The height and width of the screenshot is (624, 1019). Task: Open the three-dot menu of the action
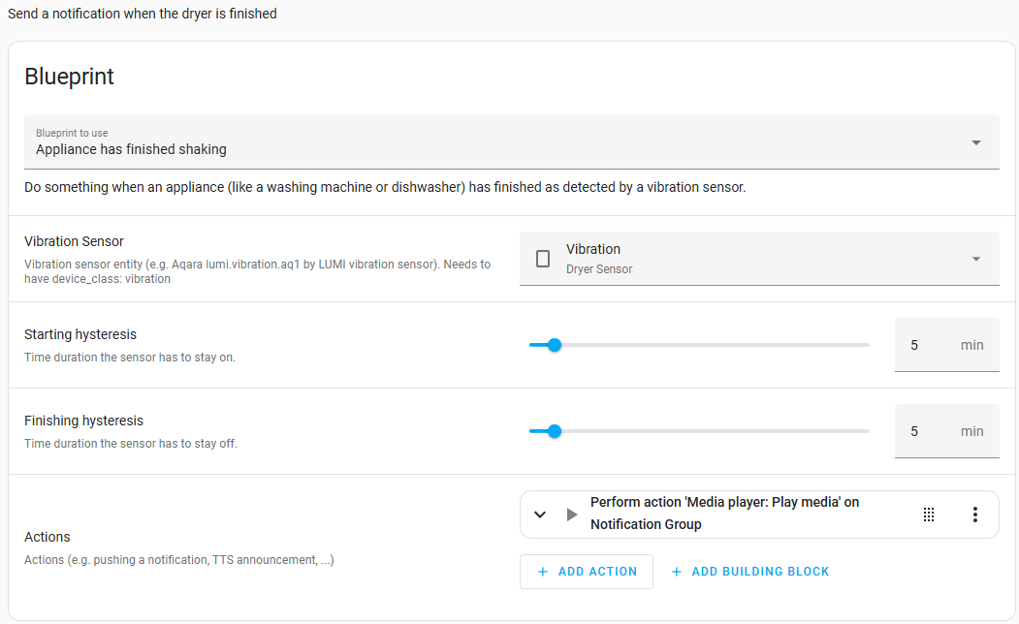(x=975, y=515)
